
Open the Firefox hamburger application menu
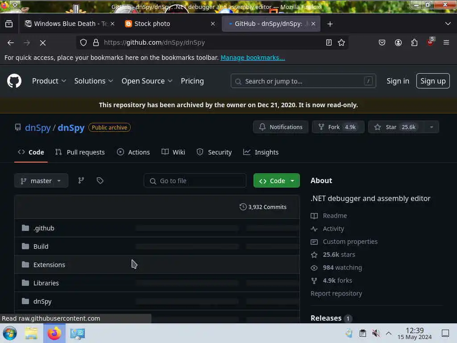pyautogui.click(x=446, y=42)
